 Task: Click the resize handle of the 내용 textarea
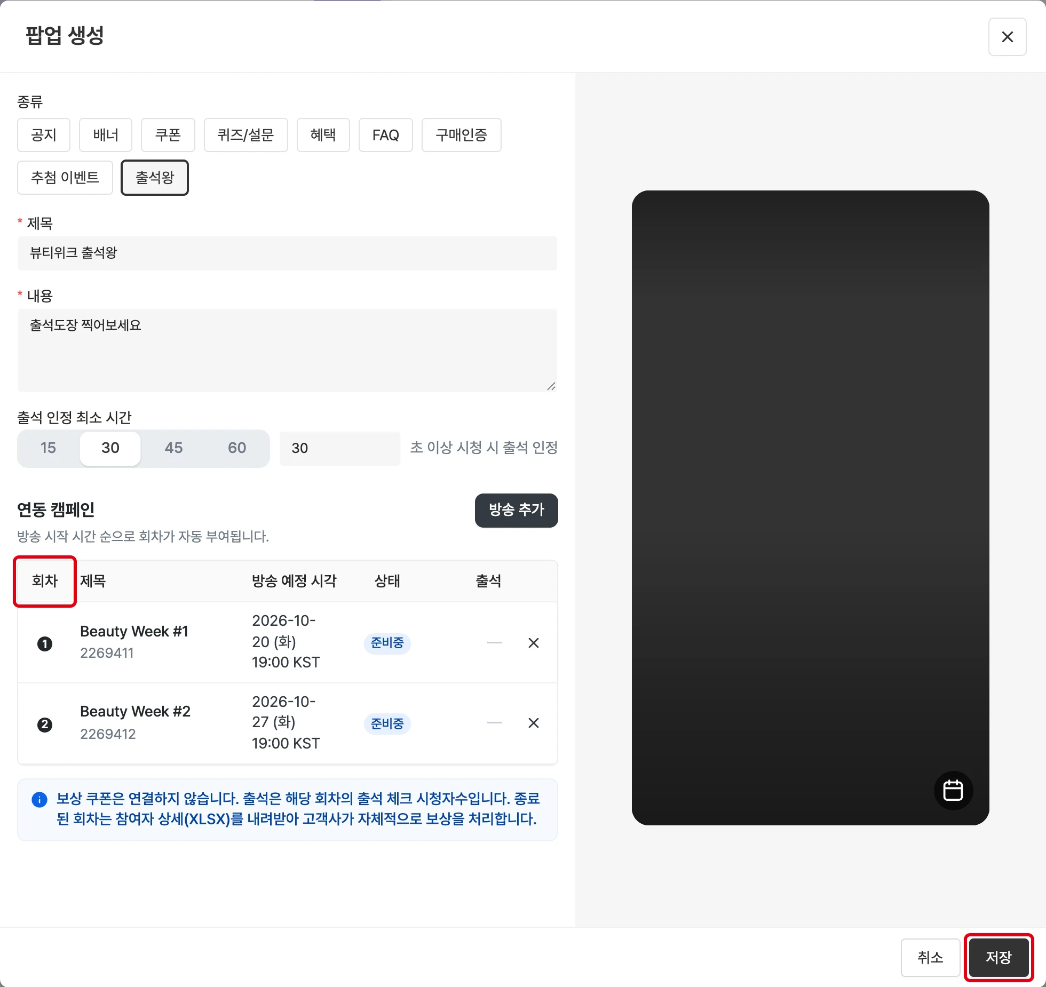[x=551, y=386]
